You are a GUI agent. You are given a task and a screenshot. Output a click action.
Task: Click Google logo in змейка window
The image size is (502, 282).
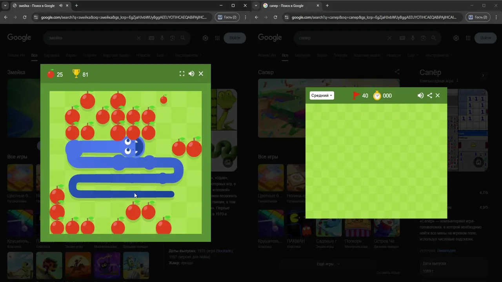point(19,38)
